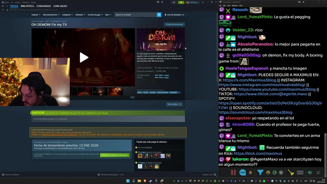Click the ESP language indicator
The image size is (327, 184).
[306, 181]
